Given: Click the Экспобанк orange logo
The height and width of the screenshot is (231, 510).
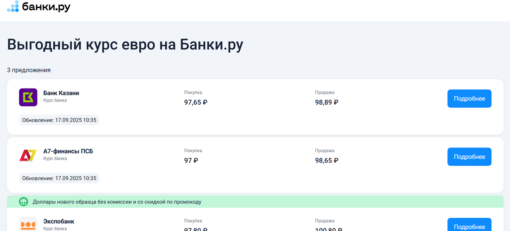Looking at the screenshot, I should tap(28, 224).
